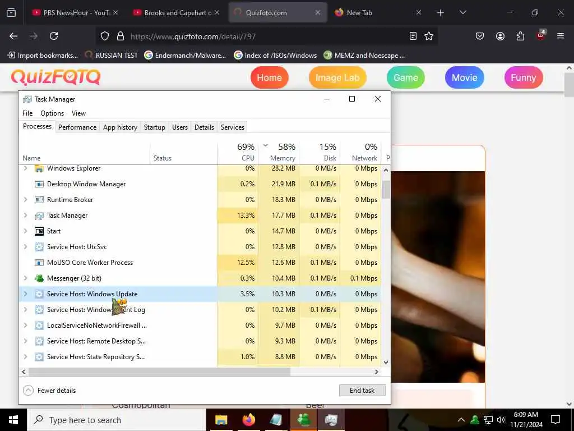This screenshot has width=574, height=431.
Task: Click the Home button on QuizFOTO
Action: 270,77
